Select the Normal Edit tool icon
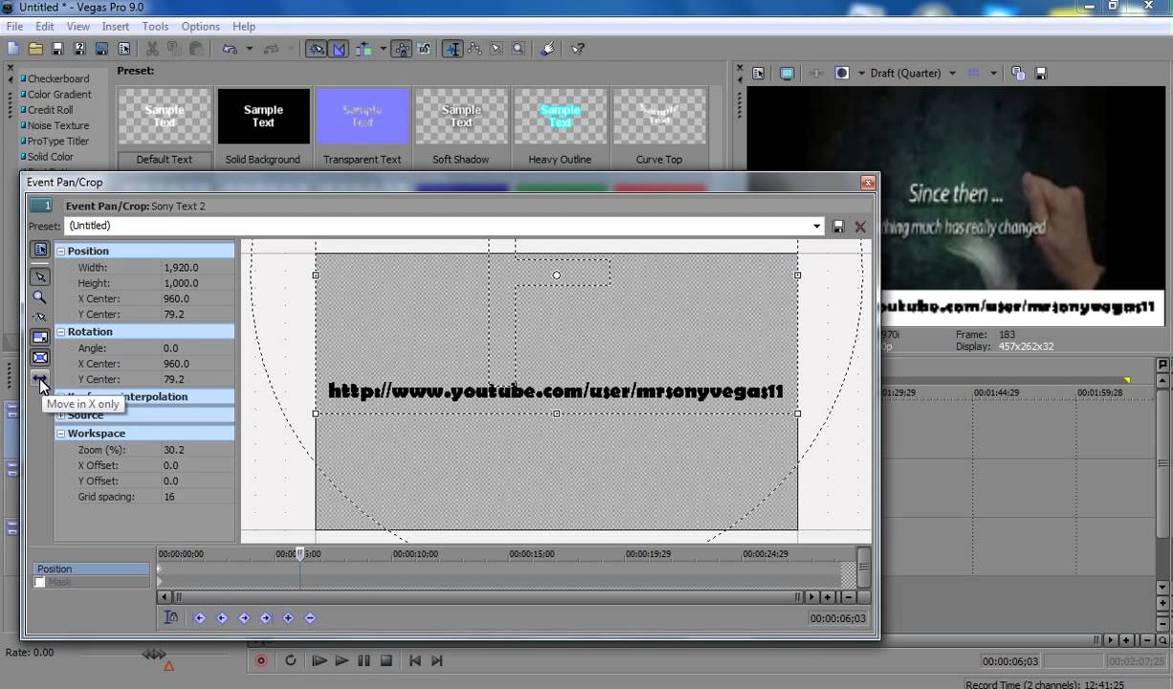 pyautogui.click(x=454, y=49)
